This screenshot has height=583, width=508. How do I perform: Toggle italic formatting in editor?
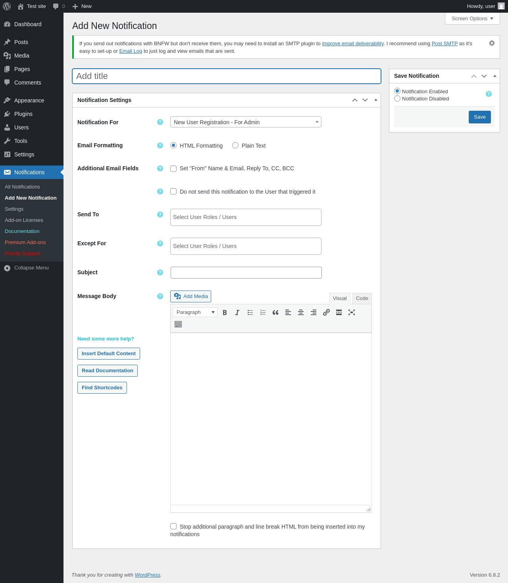tap(237, 312)
